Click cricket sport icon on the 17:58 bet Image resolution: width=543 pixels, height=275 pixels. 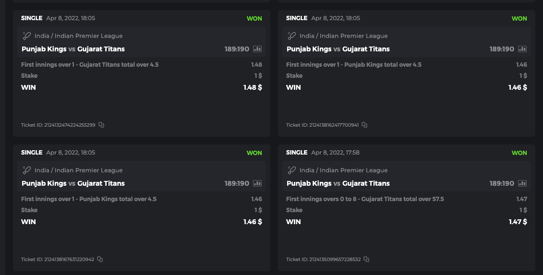pos(292,170)
